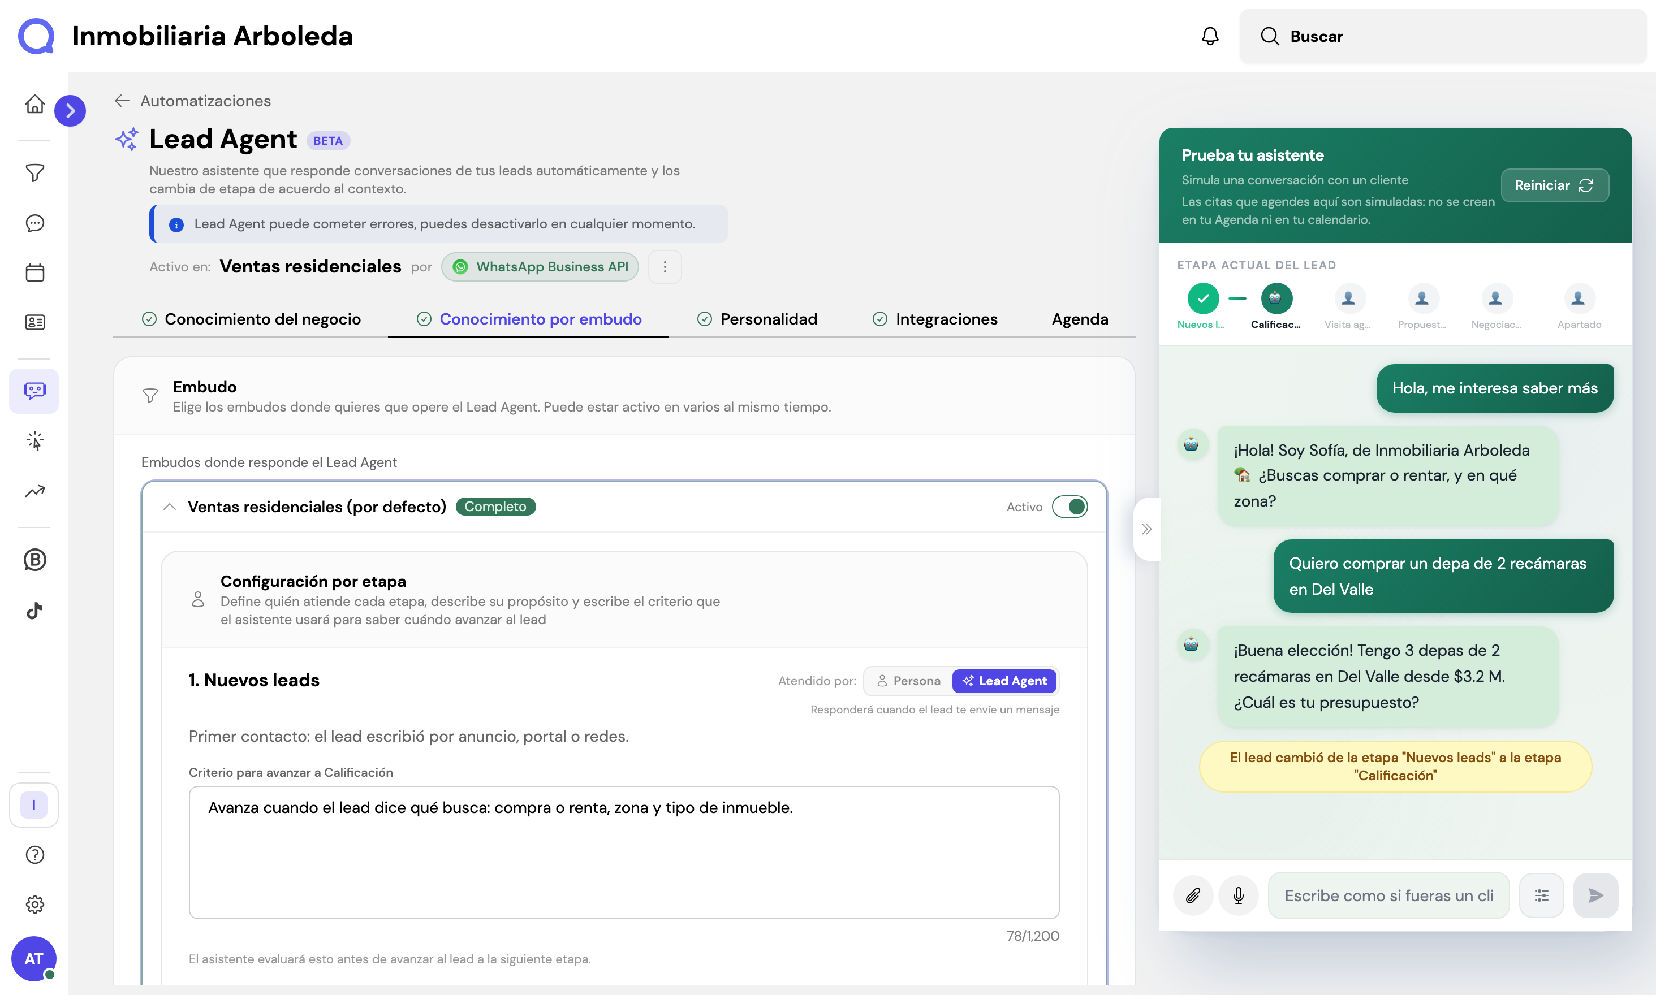1656x995 pixels.
Task: Click the WhatsApp Business API chip
Action: [x=540, y=267]
